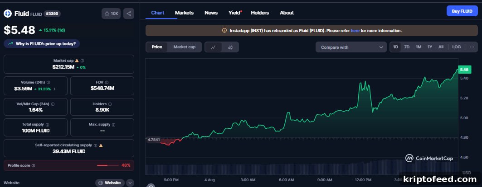Click circulating supply warning triangle icon
The width and height of the screenshot is (482, 187).
[x=101, y=145]
